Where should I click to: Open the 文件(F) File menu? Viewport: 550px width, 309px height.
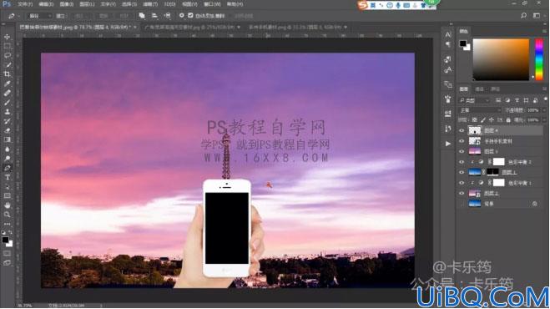coord(25,4)
